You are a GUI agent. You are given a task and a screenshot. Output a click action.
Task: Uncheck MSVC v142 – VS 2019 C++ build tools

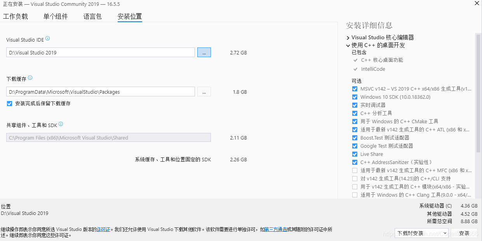tap(355, 89)
